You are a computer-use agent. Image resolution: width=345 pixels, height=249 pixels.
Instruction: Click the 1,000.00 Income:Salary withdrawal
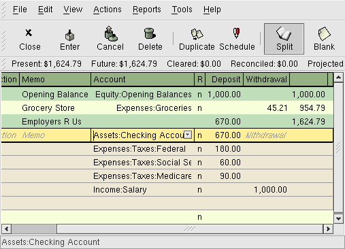pyautogui.click(x=270, y=190)
